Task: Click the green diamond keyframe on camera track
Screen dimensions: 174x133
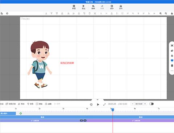Action: [x=21, y=113]
